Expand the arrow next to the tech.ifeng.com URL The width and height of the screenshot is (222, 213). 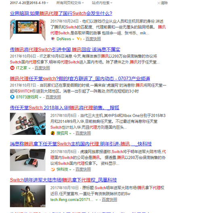tap(96, 200)
